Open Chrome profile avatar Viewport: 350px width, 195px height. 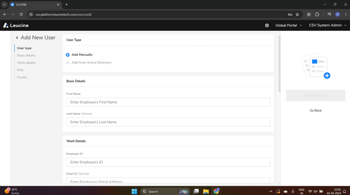pos(337,15)
